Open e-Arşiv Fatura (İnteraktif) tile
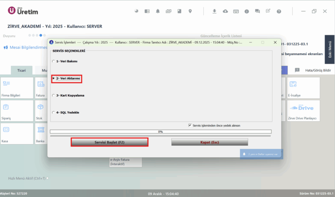This screenshot has height=197, width=335. pyautogui.click(x=126, y=162)
